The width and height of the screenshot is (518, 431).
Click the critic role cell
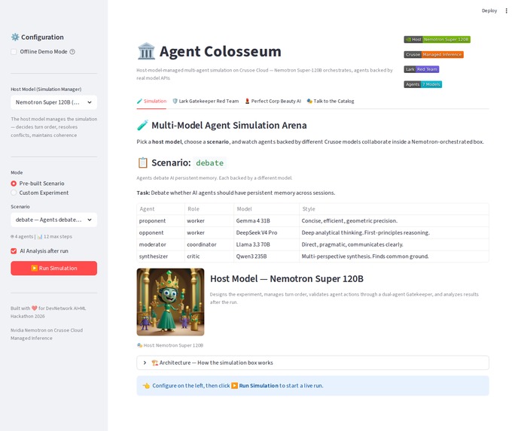(209, 256)
